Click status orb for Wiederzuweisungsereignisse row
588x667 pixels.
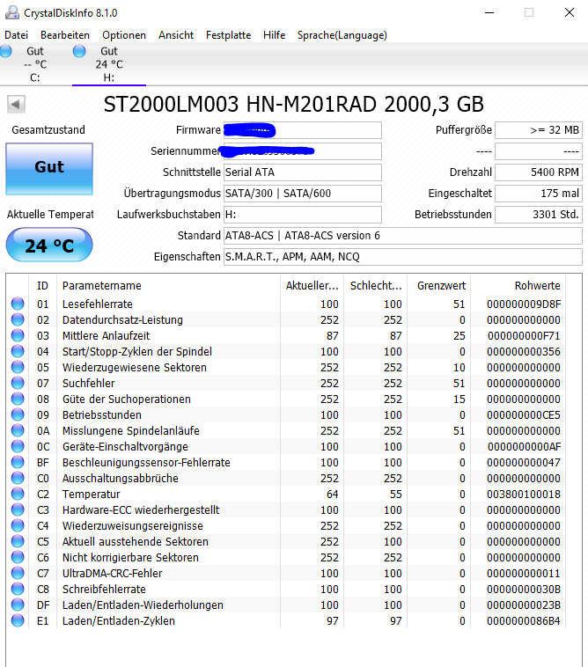click(x=18, y=525)
